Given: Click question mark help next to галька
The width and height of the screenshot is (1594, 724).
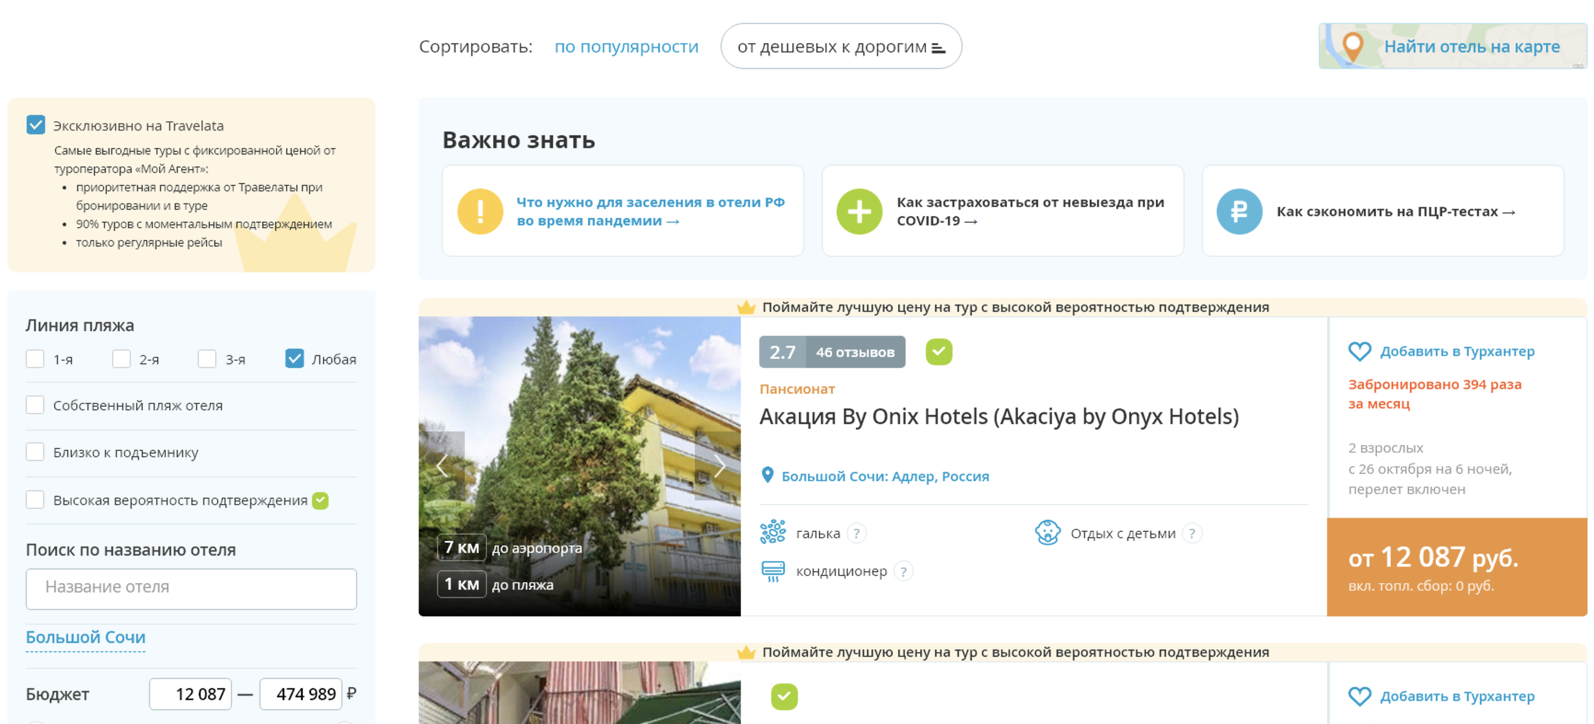Looking at the screenshot, I should click(x=856, y=533).
